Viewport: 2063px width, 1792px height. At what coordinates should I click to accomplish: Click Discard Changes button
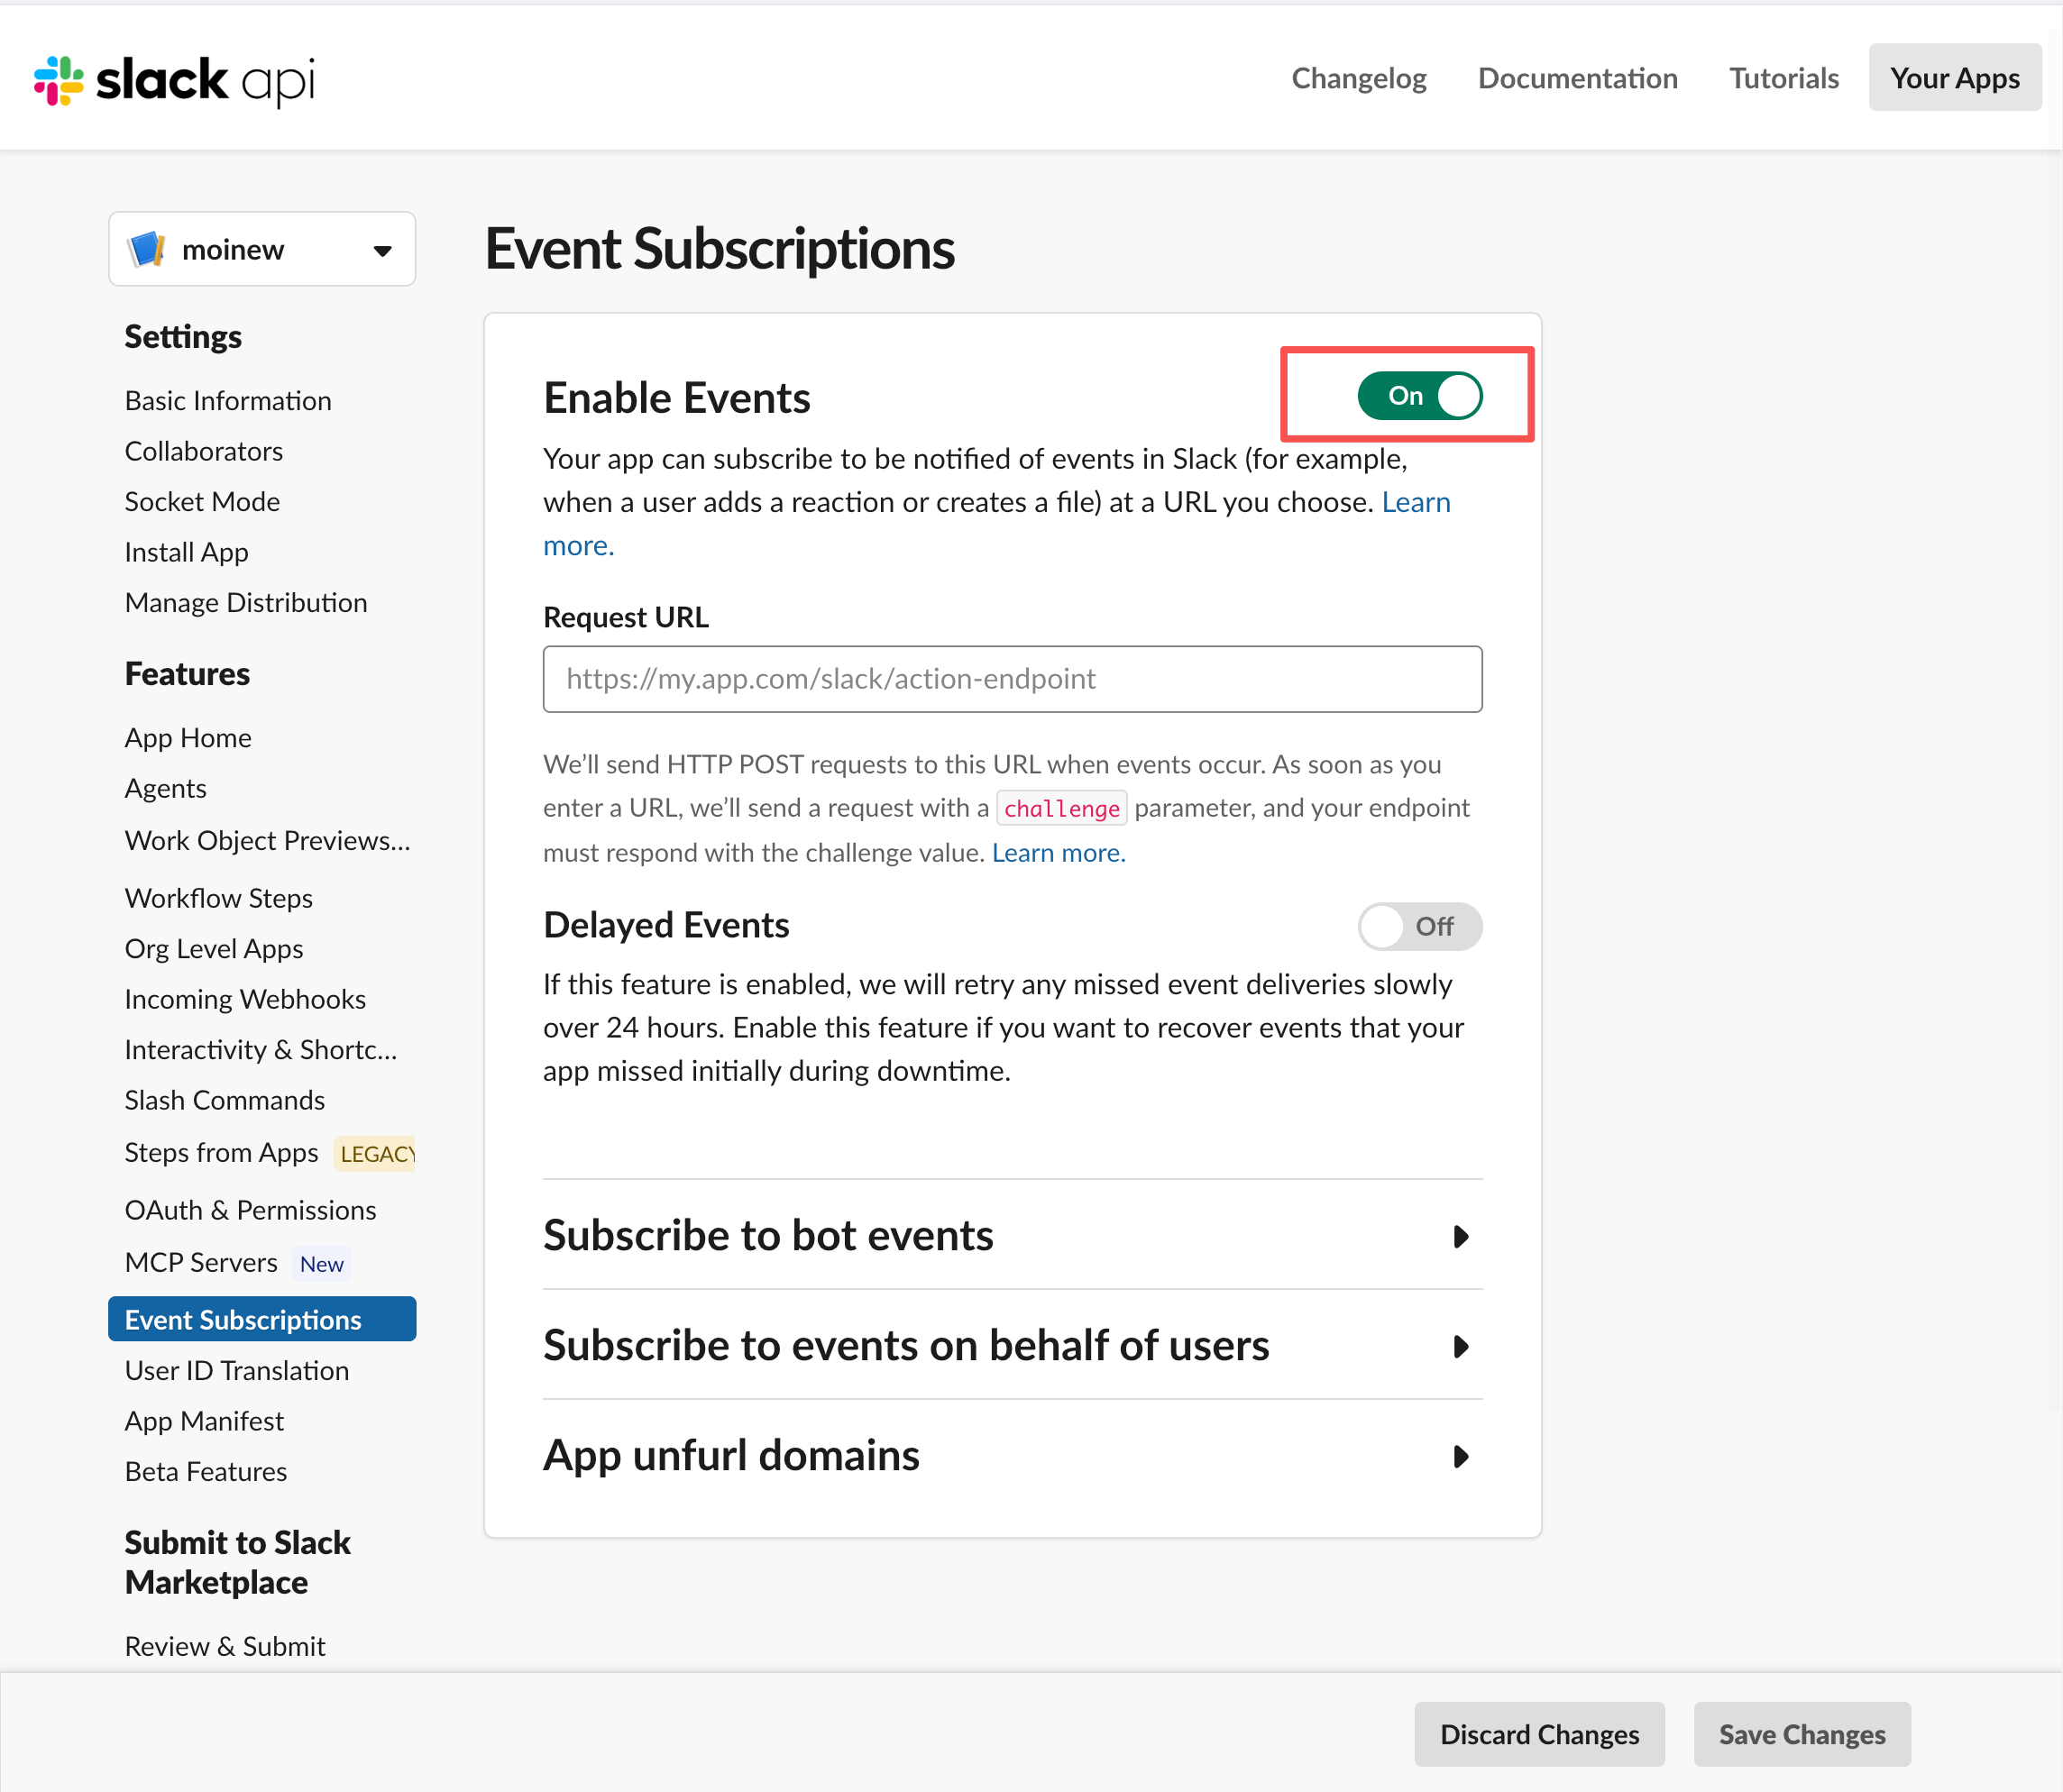[1539, 1734]
